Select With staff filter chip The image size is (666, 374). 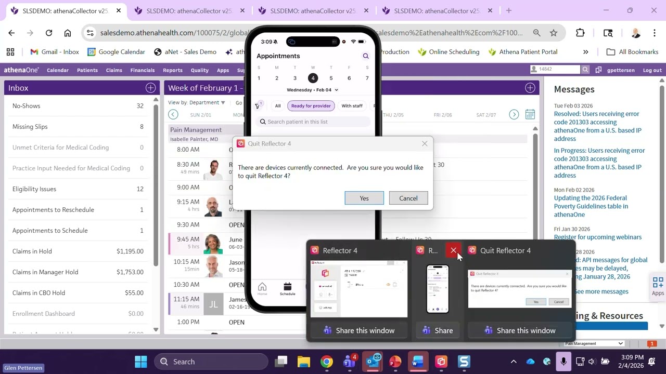352,106
